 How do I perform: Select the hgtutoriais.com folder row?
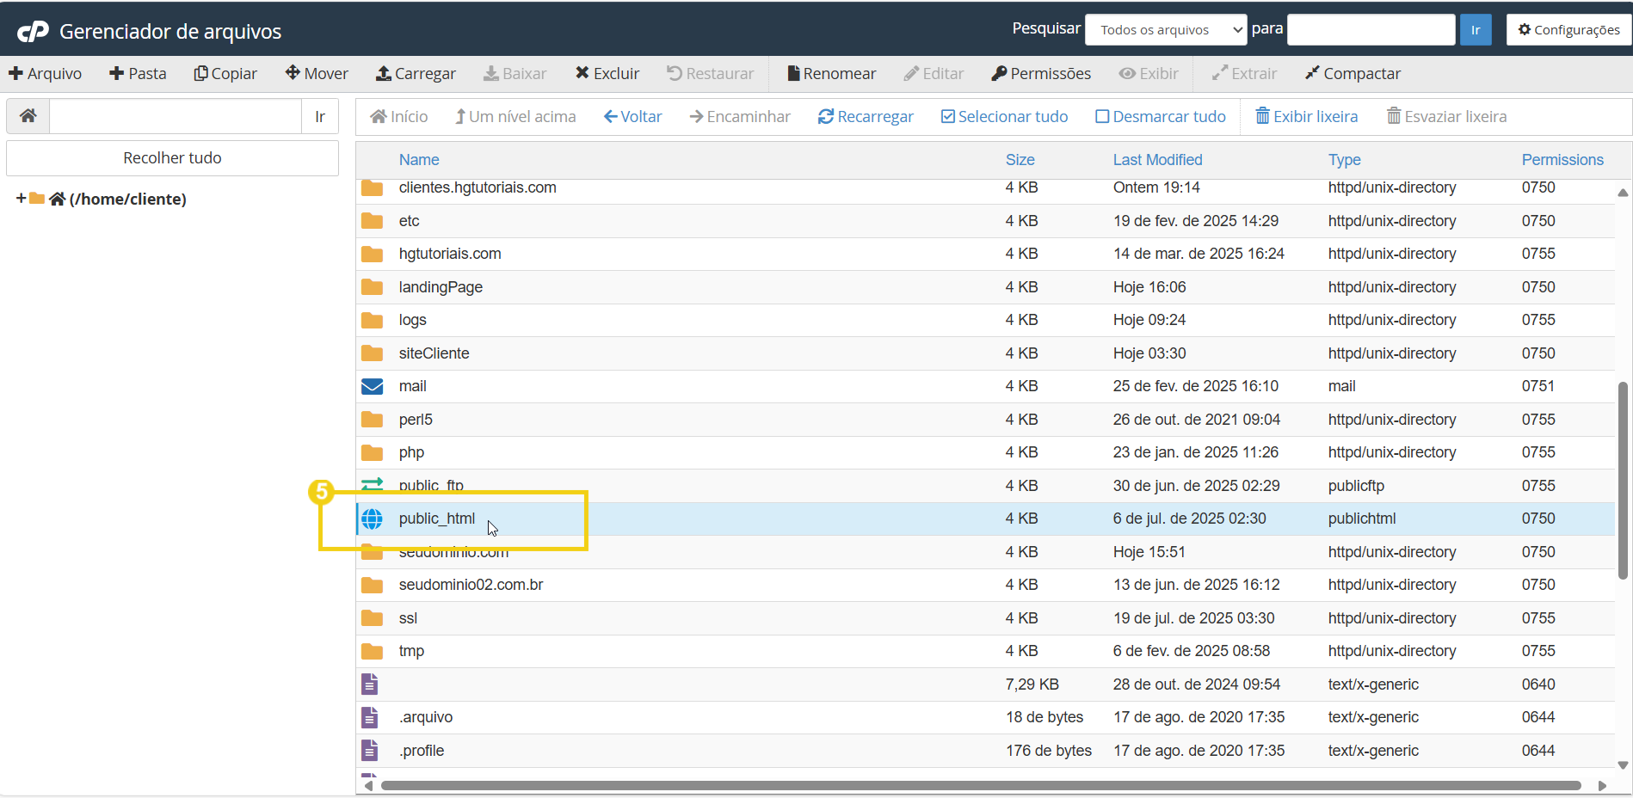pyautogui.click(x=985, y=254)
